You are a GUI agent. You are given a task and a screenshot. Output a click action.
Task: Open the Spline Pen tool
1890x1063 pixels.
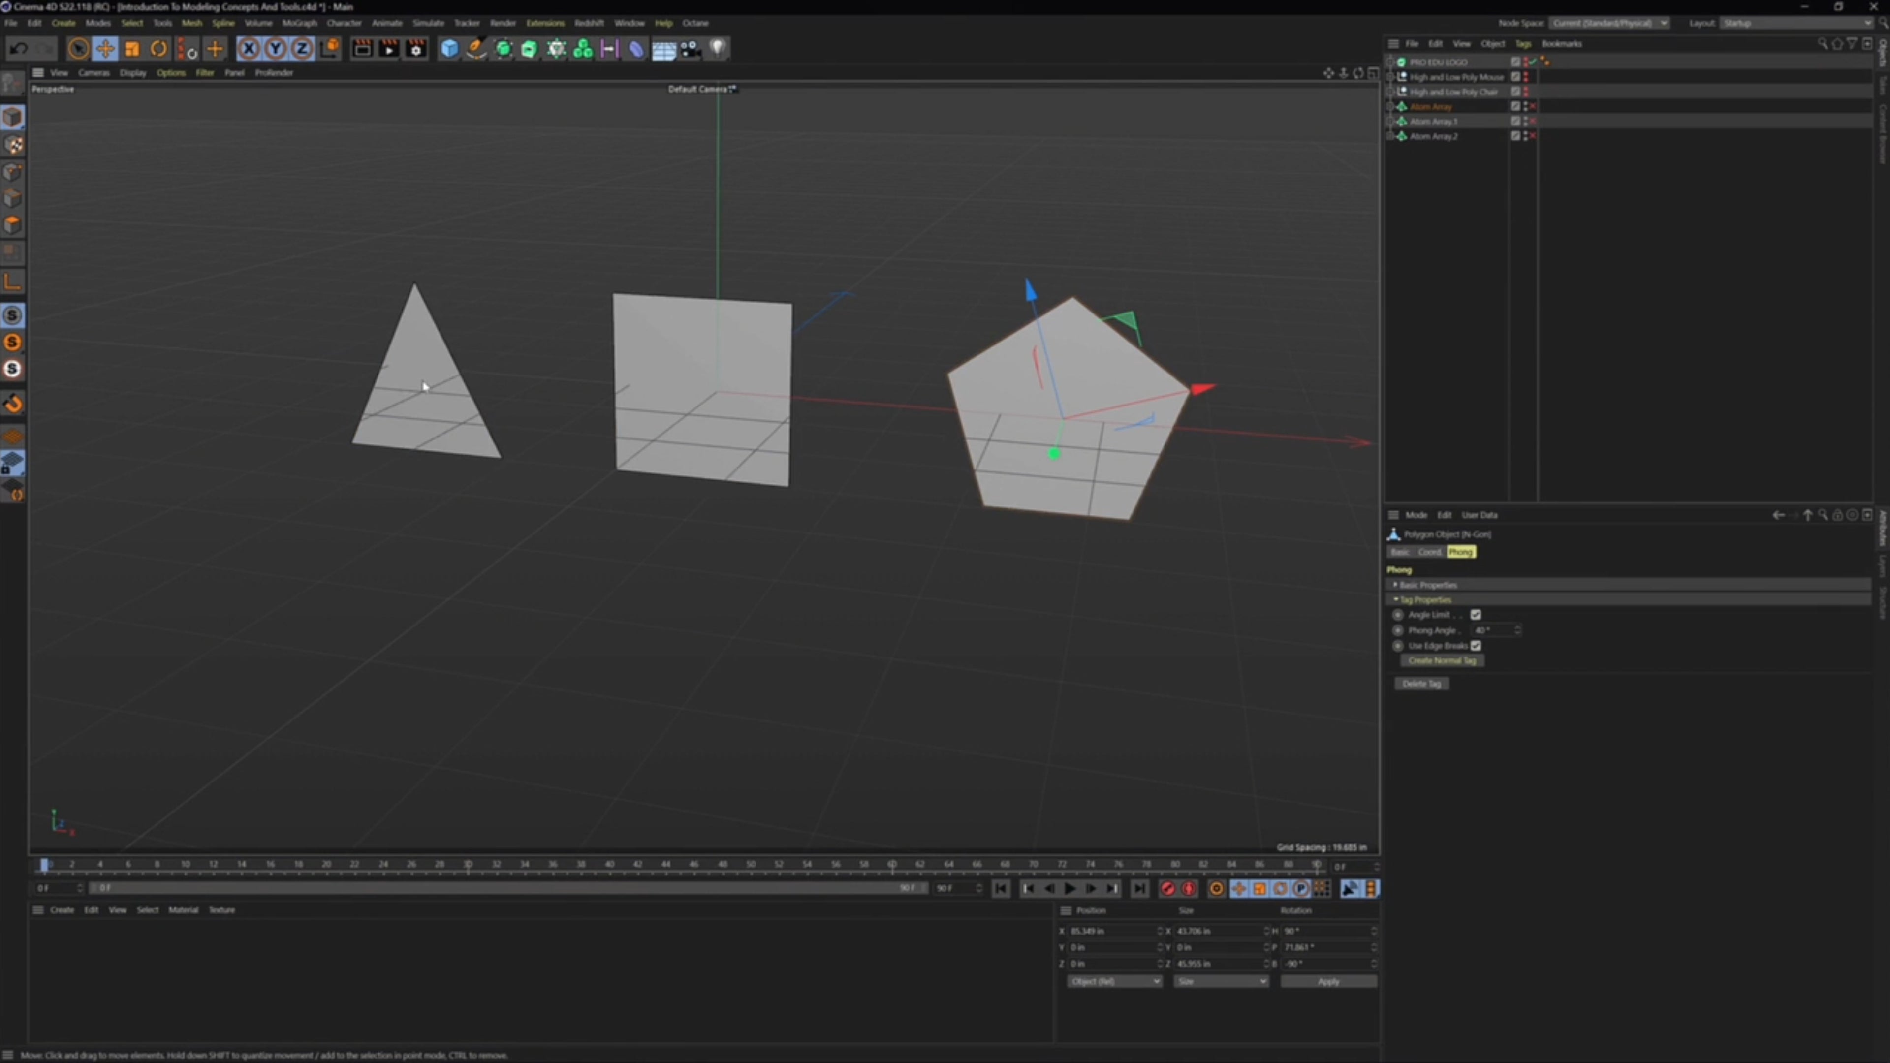(476, 49)
